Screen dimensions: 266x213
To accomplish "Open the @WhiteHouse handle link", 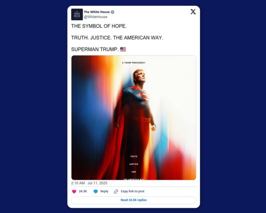I will click(96, 17).
